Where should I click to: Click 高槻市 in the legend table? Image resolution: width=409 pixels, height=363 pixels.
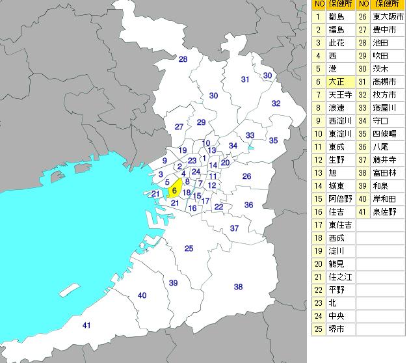point(388,82)
